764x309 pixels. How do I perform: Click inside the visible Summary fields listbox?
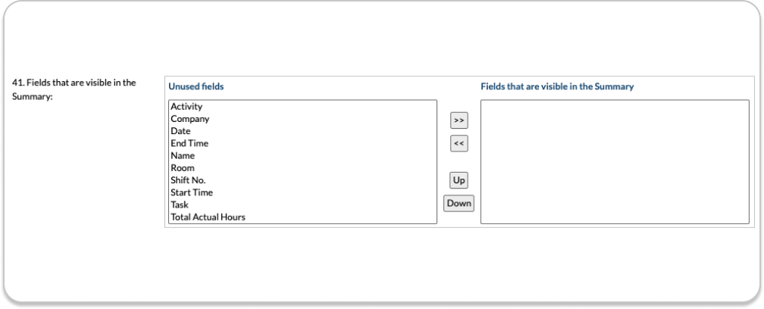(x=614, y=161)
